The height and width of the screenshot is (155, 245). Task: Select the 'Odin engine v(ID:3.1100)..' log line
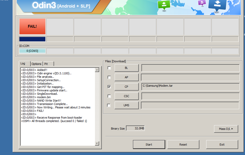[46, 74]
